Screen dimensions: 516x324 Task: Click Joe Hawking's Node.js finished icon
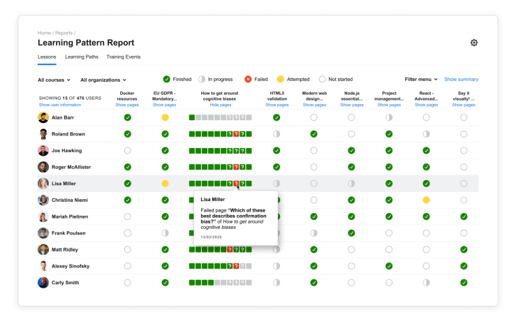tap(351, 151)
